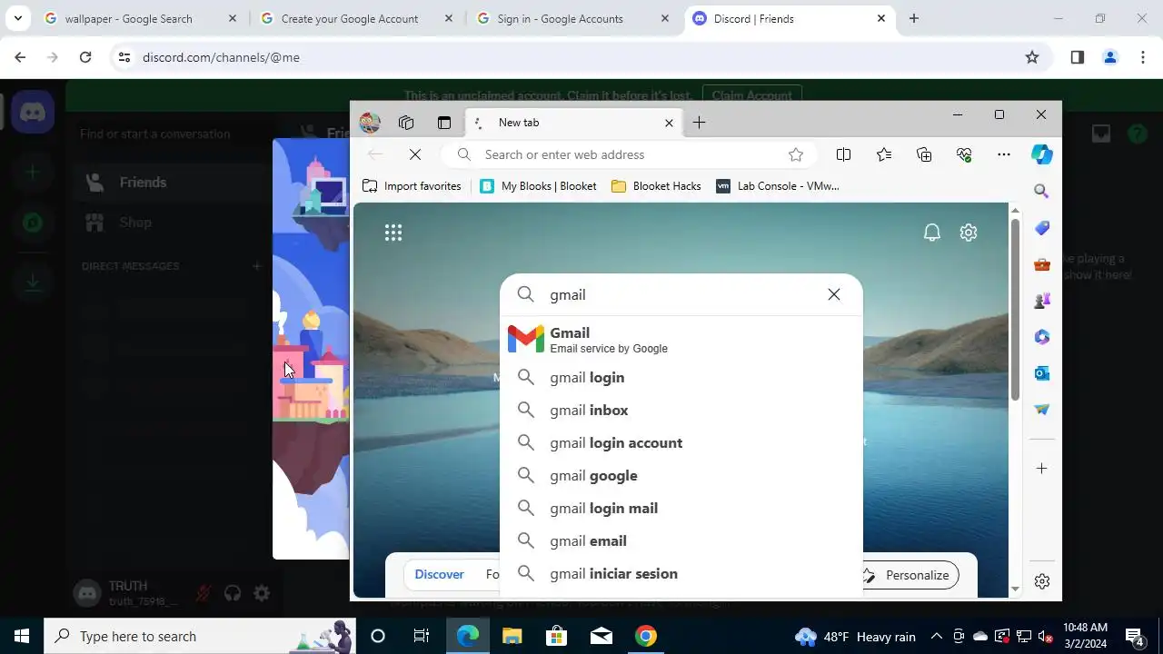
Task: Switch to Sign in Google Accounts tab
Action: point(573,18)
